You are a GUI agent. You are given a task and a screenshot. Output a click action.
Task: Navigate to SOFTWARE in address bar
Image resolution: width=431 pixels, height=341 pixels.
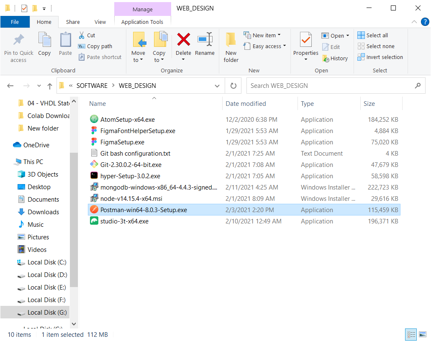(x=92, y=86)
